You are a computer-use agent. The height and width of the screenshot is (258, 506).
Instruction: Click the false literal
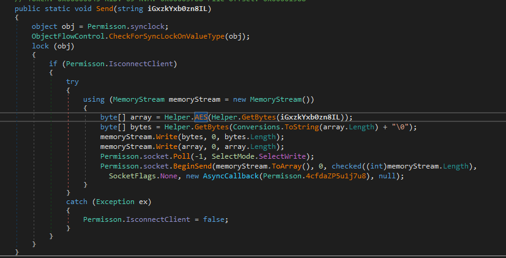click(214, 219)
